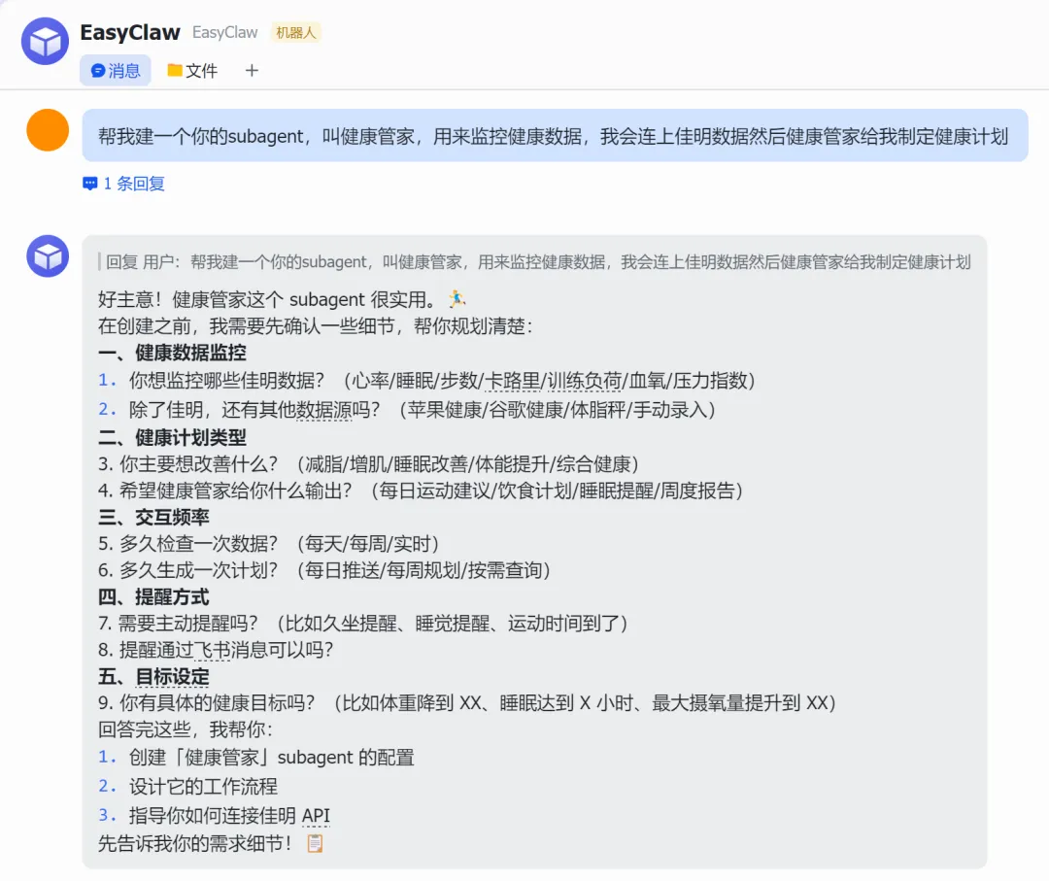Click the plus icon to add a tab

[252, 70]
